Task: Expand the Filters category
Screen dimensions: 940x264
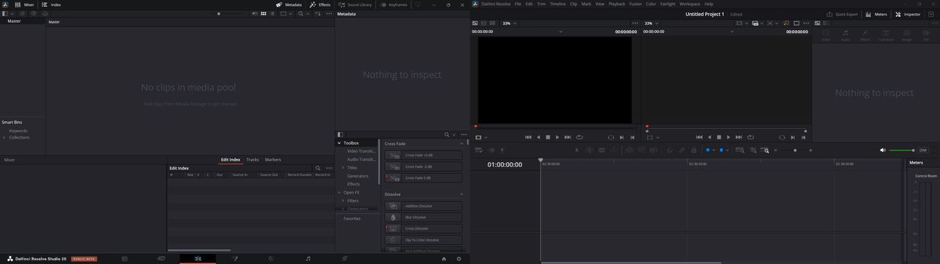Action: [x=343, y=200]
